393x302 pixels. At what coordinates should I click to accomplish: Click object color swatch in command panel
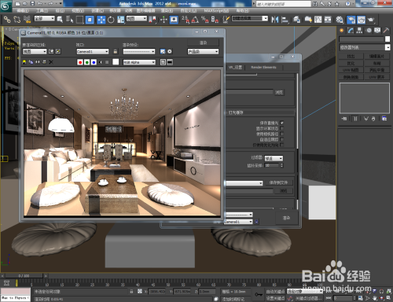pos(387,39)
